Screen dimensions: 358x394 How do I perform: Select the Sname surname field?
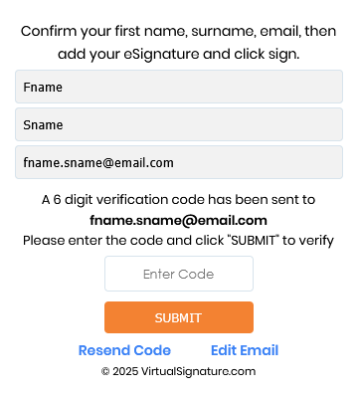click(179, 124)
